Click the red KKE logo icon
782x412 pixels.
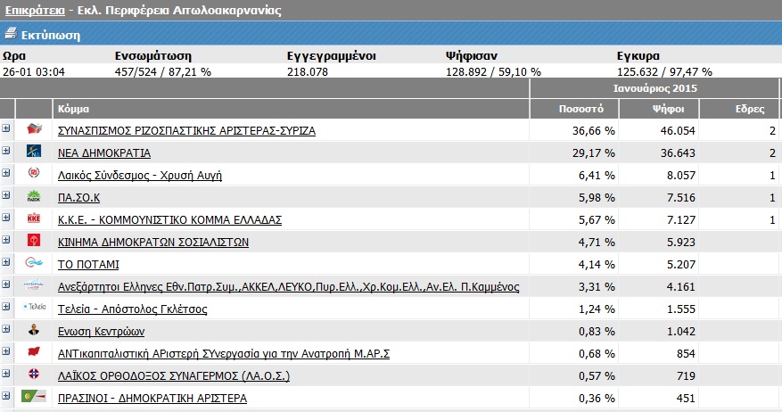34,218
